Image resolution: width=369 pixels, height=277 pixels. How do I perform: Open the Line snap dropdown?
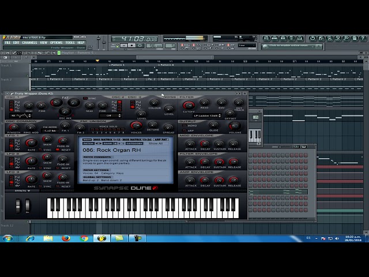[247, 45]
